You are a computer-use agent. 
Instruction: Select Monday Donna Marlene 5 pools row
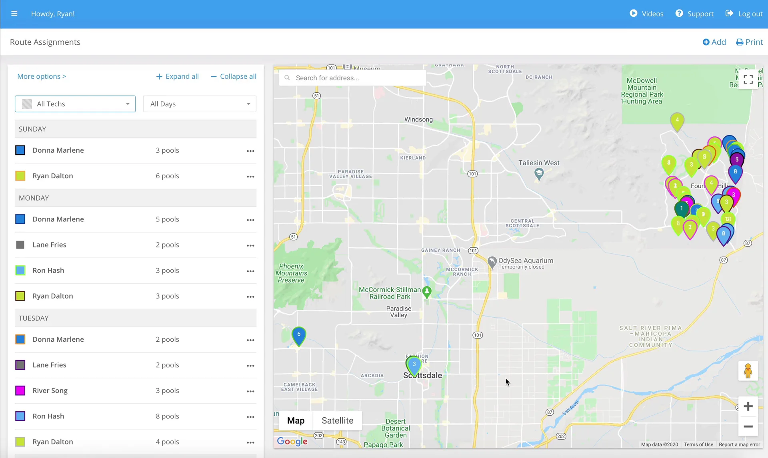pyautogui.click(x=136, y=219)
